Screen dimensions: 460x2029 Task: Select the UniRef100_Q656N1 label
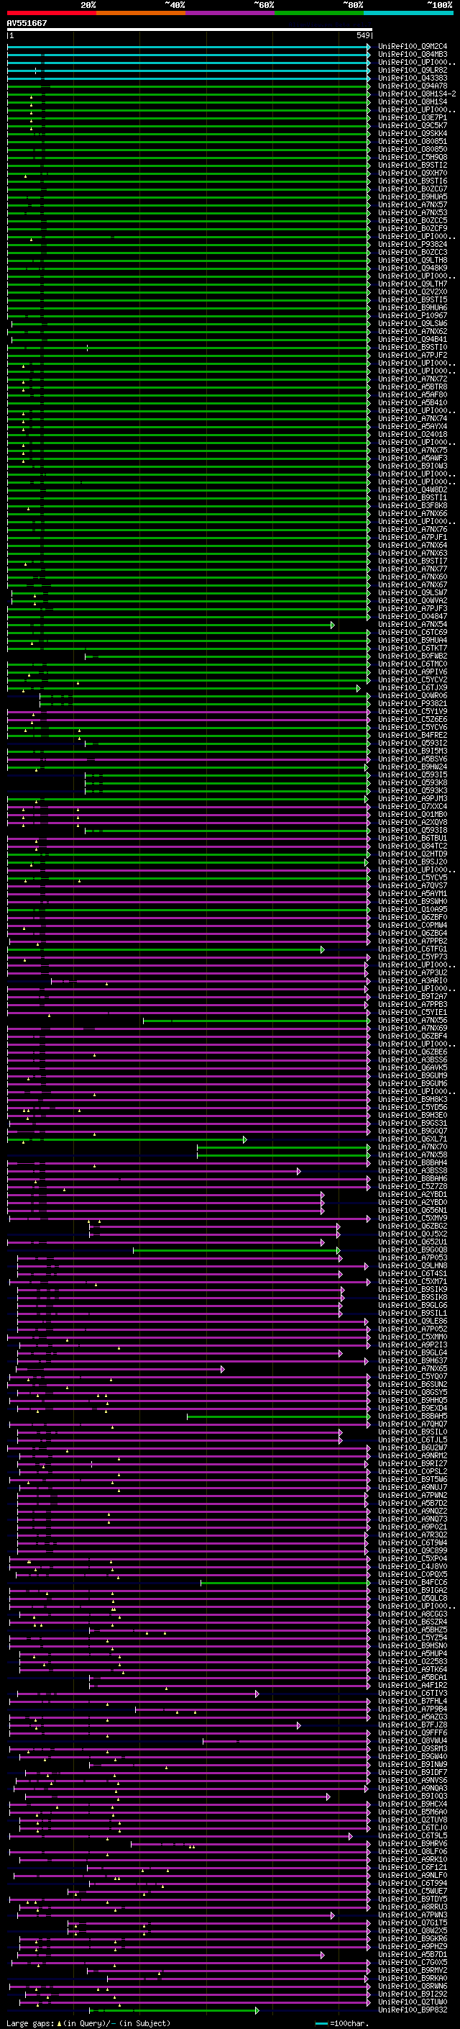tap(413, 1210)
